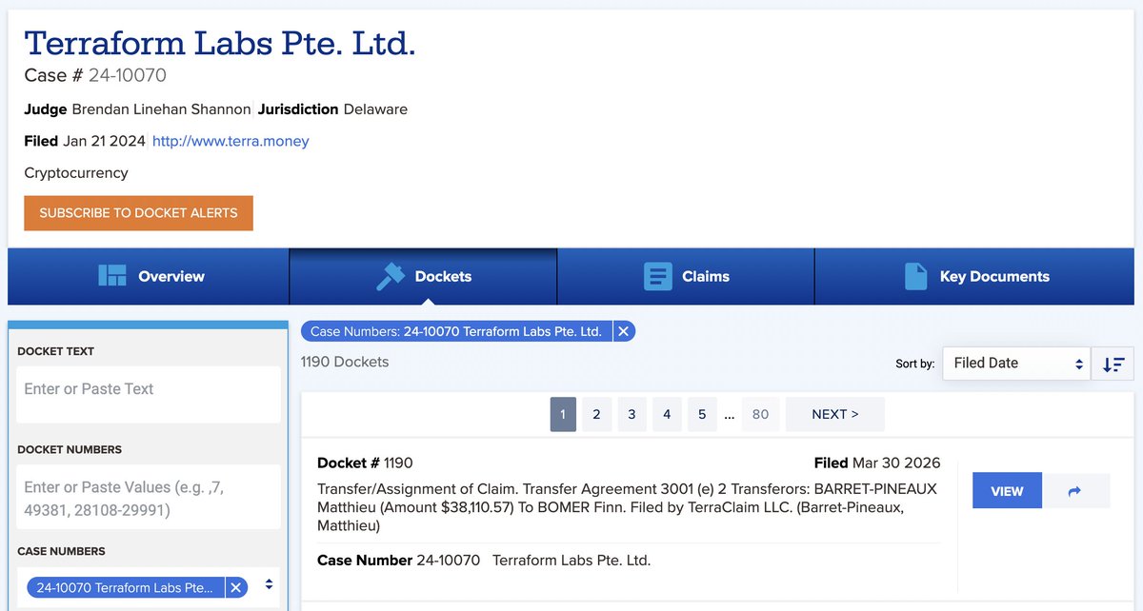This screenshot has width=1143, height=611.
Task: Click the Transfer/Assignment of Claim description
Action: tap(628, 507)
